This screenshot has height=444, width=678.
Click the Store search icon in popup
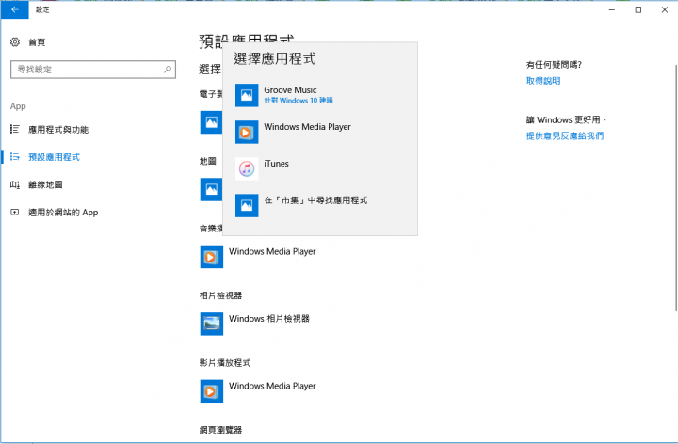pyautogui.click(x=247, y=205)
